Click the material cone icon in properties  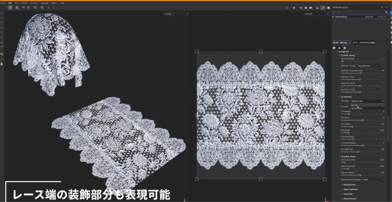tap(339, 48)
